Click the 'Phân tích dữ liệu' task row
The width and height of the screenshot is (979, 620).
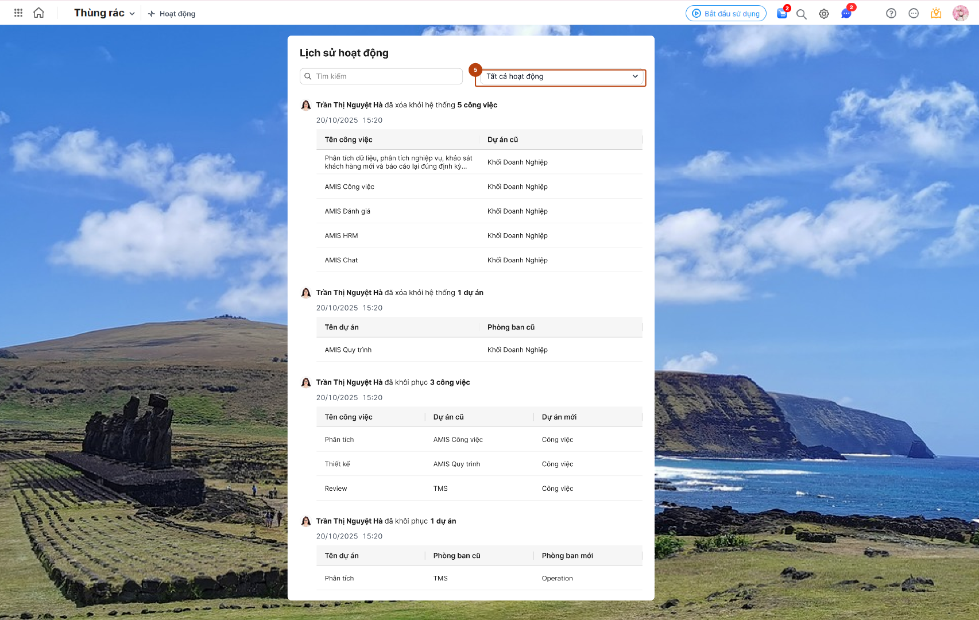pos(479,162)
